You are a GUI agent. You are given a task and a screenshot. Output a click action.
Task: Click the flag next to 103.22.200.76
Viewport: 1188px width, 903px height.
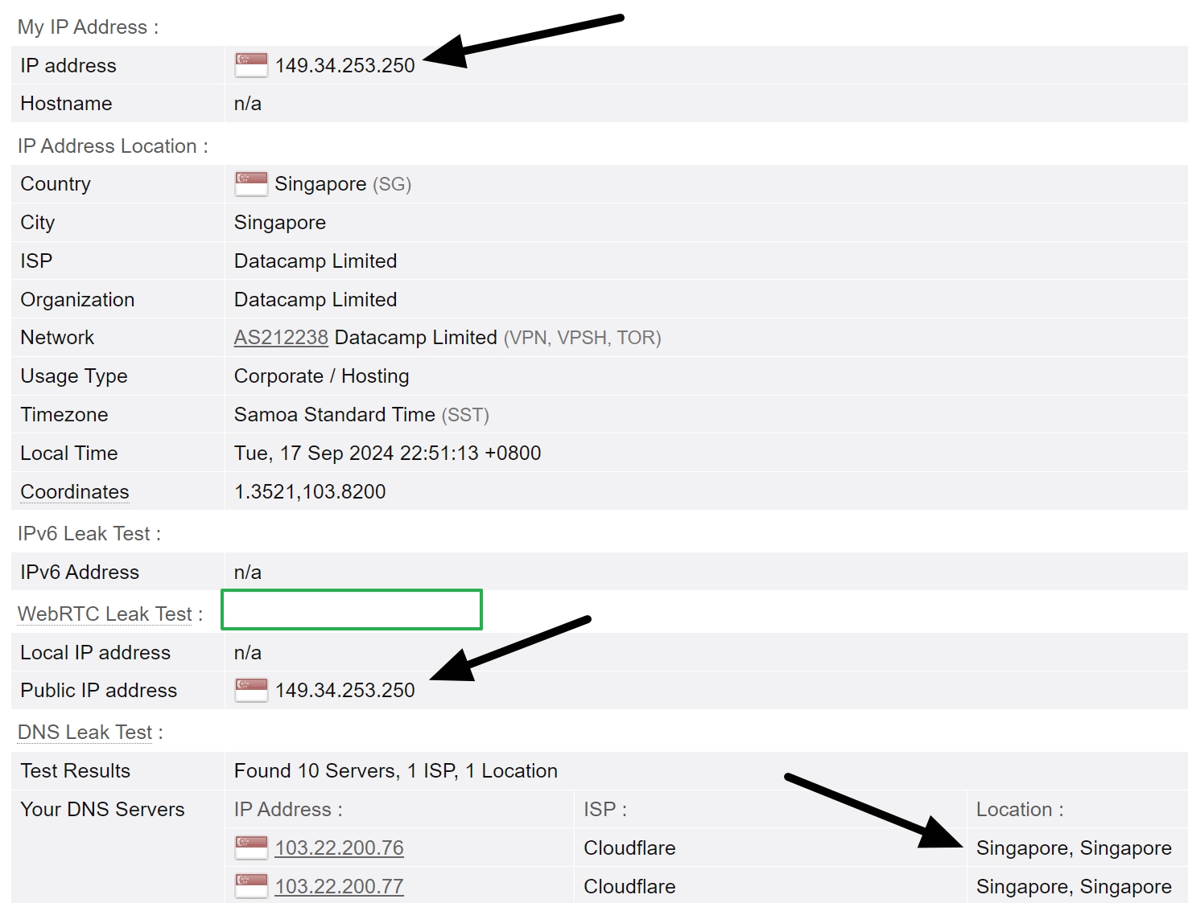pos(250,847)
